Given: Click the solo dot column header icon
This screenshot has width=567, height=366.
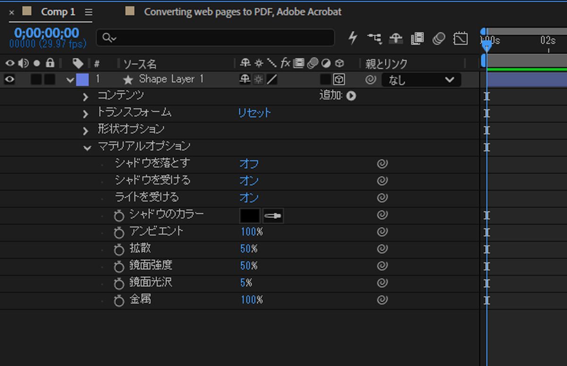Looking at the screenshot, I should pyautogui.click(x=37, y=63).
